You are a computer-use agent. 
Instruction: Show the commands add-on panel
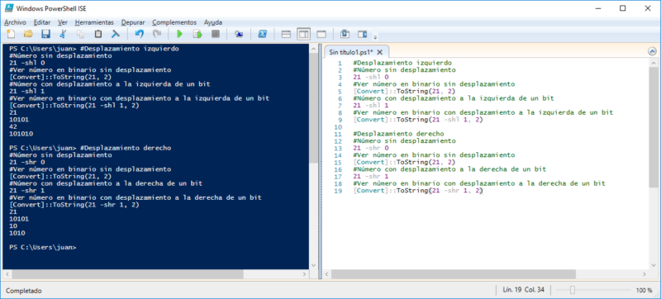point(362,34)
